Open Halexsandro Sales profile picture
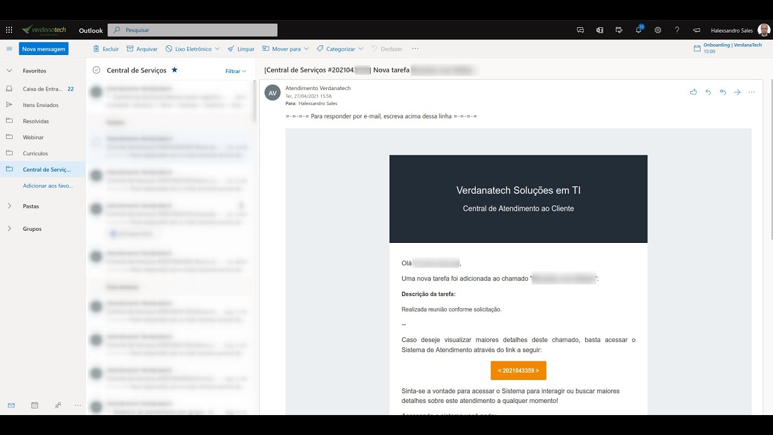 tap(764, 30)
